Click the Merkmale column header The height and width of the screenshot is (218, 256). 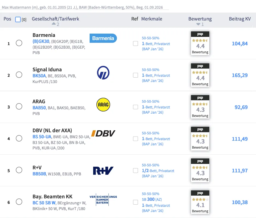click(152, 19)
